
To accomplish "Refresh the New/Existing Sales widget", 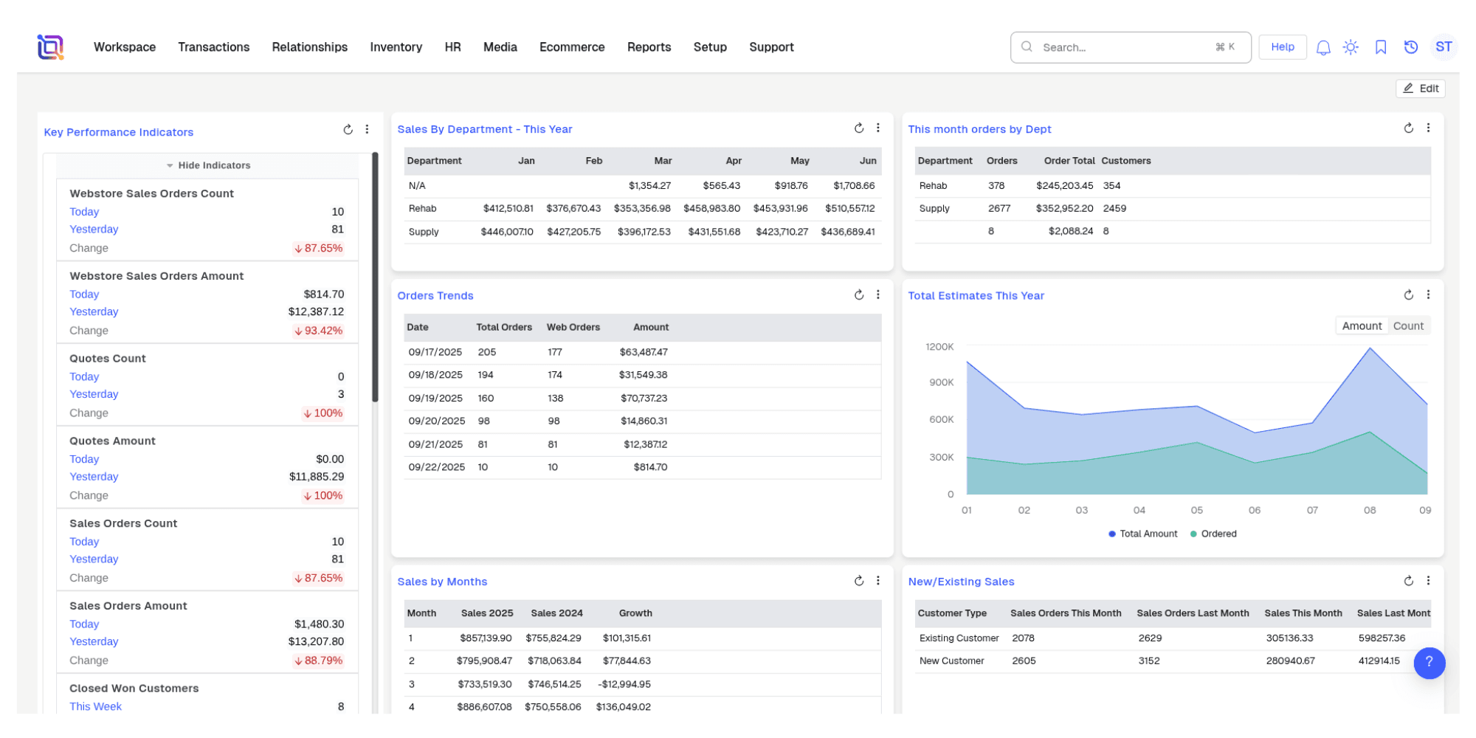I will [1408, 582].
